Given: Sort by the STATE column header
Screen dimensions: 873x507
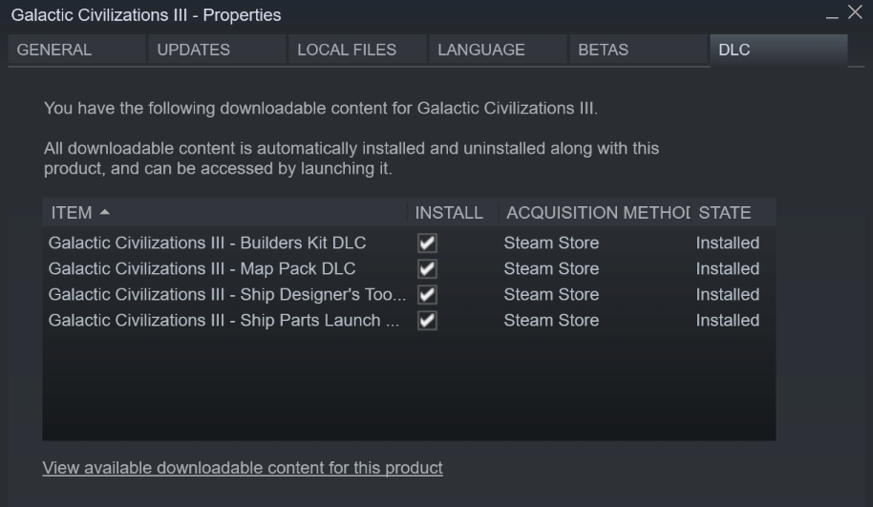Looking at the screenshot, I should 724,213.
